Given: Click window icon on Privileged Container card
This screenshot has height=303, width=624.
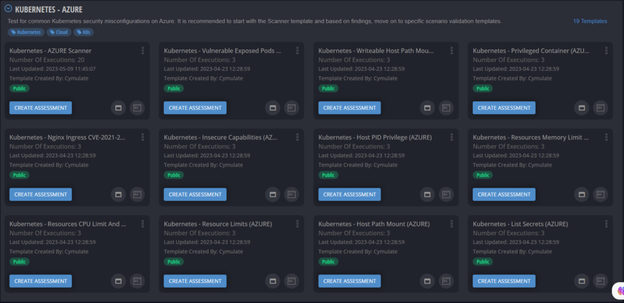Looking at the screenshot, I should click(581, 108).
